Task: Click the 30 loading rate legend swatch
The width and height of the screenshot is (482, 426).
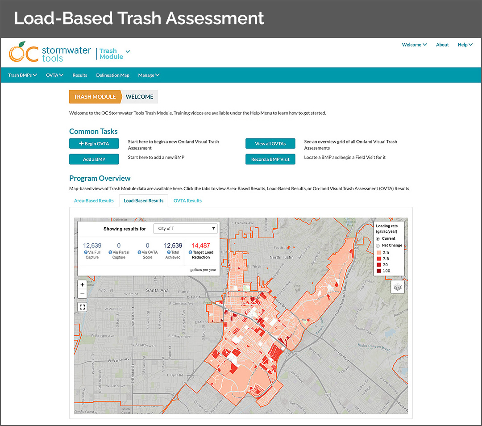Action: pos(379,265)
